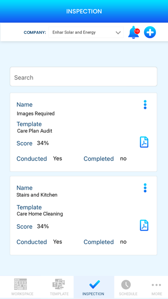
Task: Tap the blue plus add button
Action: click(x=150, y=32)
